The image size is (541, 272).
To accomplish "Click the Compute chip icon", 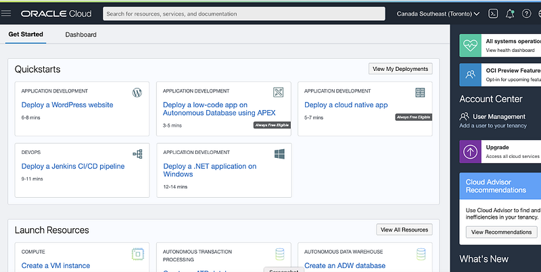I will pyautogui.click(x=138, y=254).
